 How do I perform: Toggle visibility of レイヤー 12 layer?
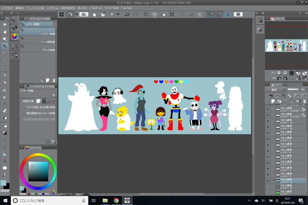pos(268,121)
